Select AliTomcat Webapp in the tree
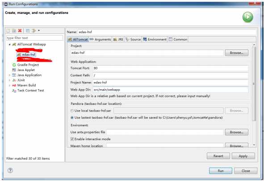Screen dimensions: 264x181 pos(31,45)
